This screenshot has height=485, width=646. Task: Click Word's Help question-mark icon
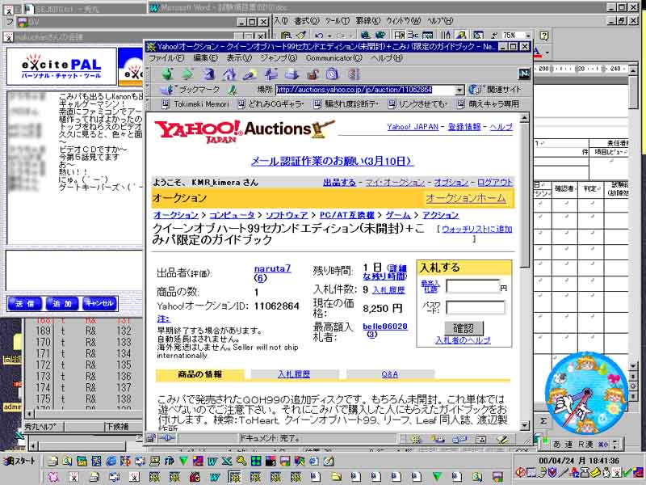[544, 36]
